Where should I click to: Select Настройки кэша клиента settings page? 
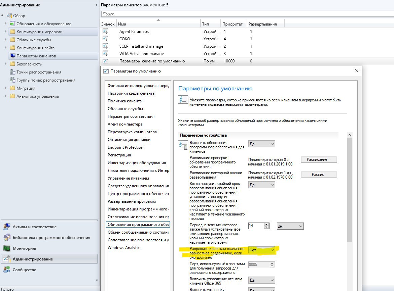pos(138,93)
